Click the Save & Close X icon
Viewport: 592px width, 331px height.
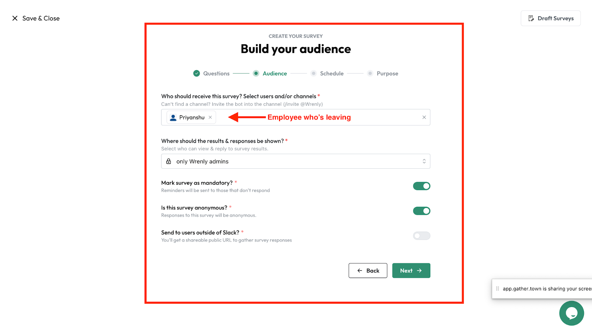click(x=15, y=18)
